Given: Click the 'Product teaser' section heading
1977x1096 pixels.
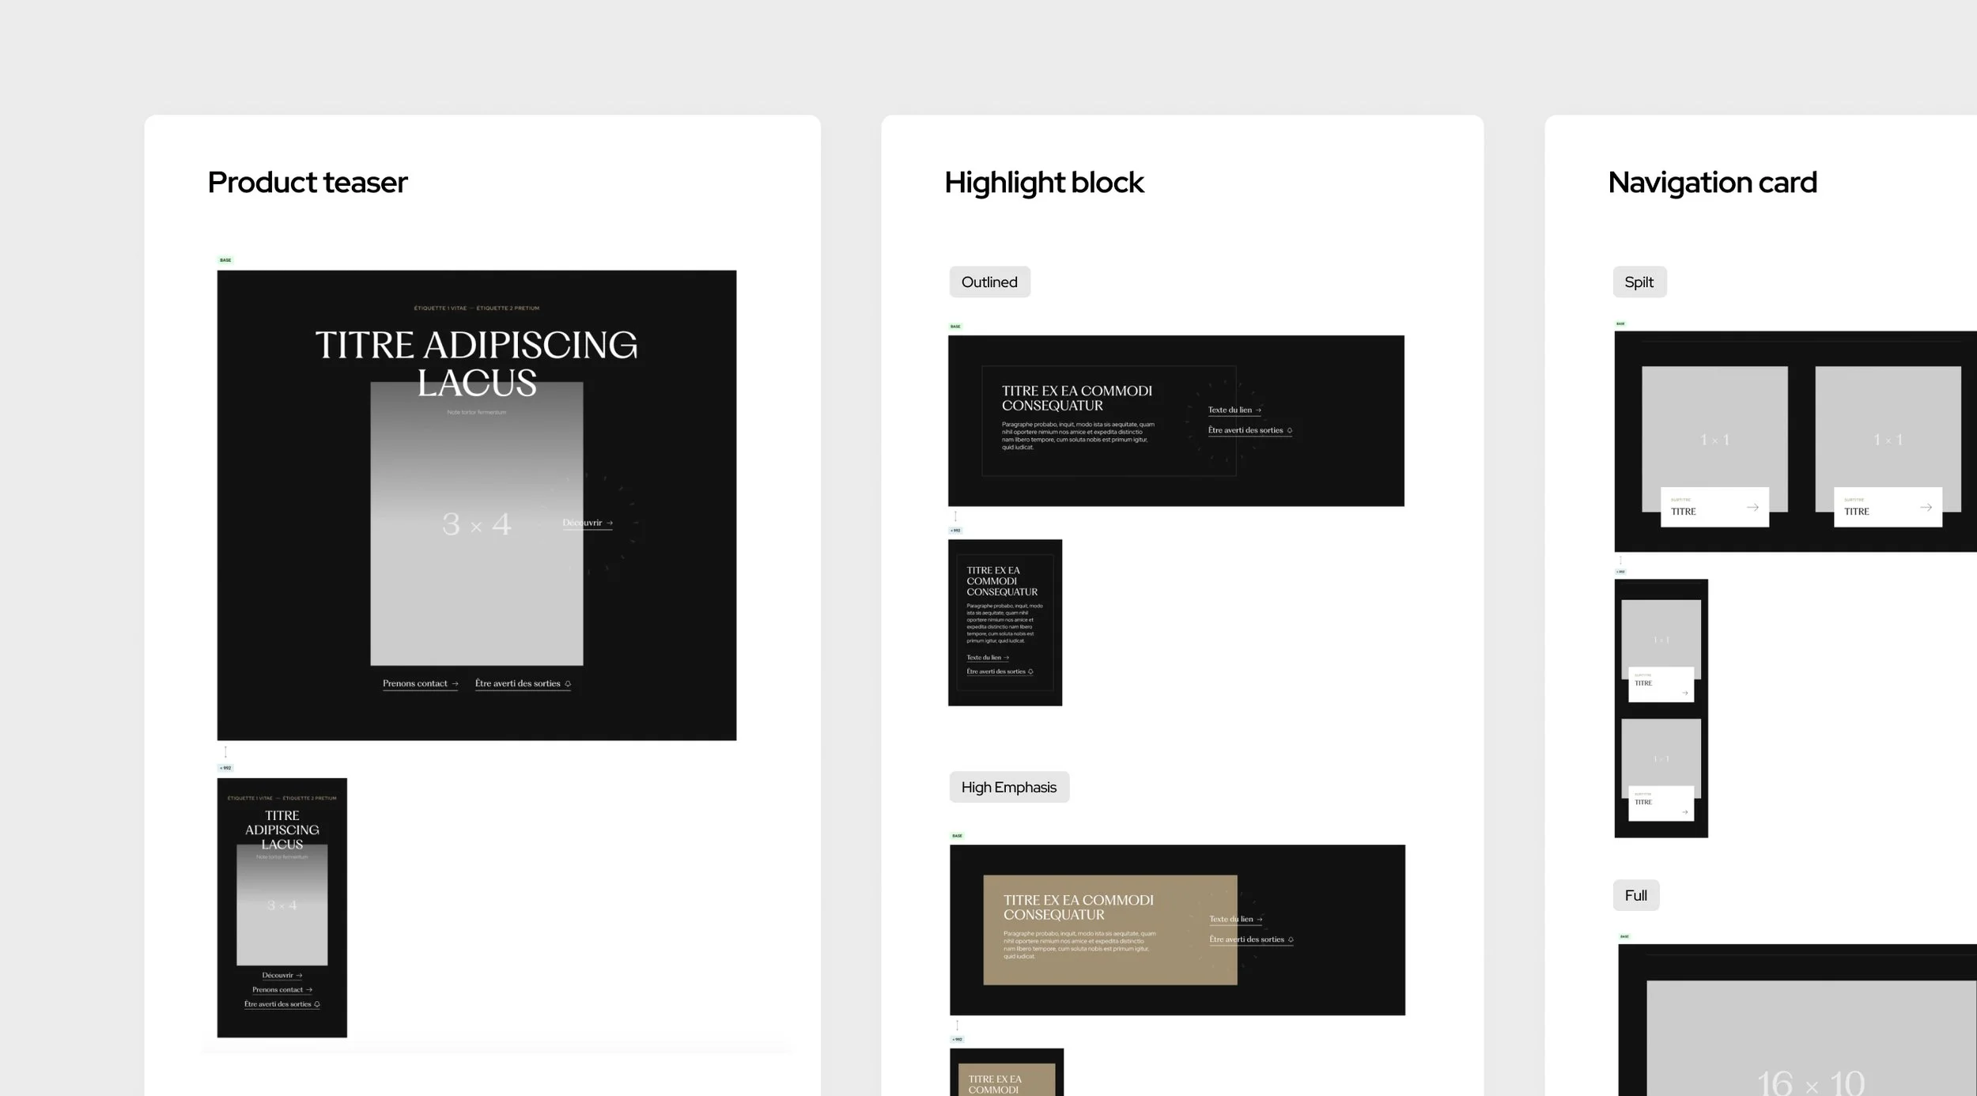Looking at the screenshot, I should pyautogui.click(x=307, y=183).
